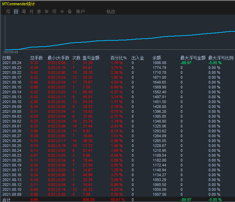Click the 余额 column header
Viewport: 235px width, 202px height.
point(157,58)
